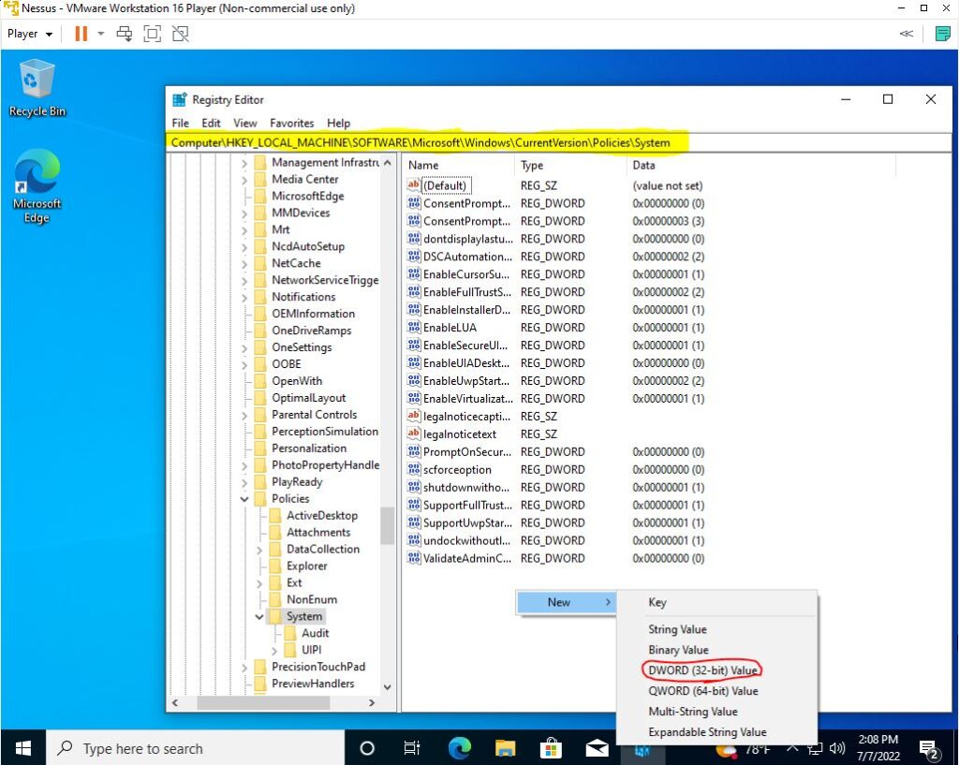Expand the PrecisionTouchPad tree node
Image resolution: width=959 pixels, height=765 pixels.
pyautogui.click(x=244, y=667)
